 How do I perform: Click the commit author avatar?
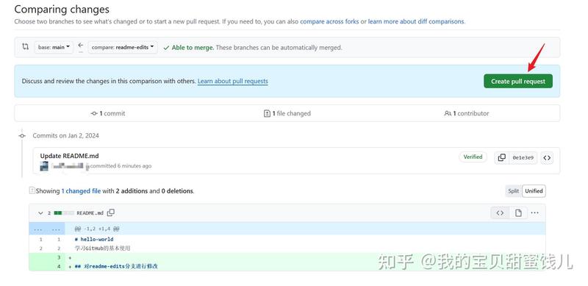[x=44, y=166]
